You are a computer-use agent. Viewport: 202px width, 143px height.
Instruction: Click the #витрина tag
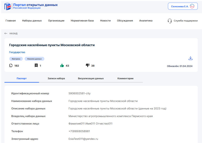(16, 59)
